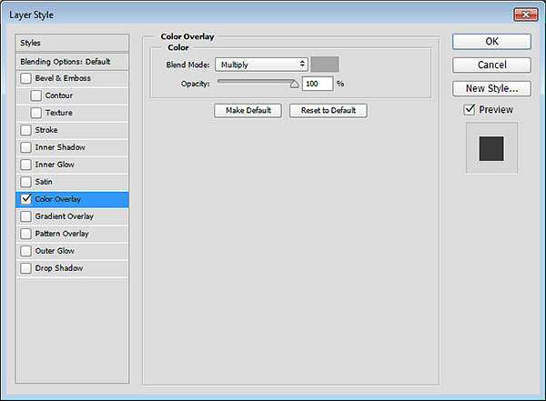This screenshot has height=401, width=546.
Task: Select the Texture label
Action: click(x=59, y=113)
